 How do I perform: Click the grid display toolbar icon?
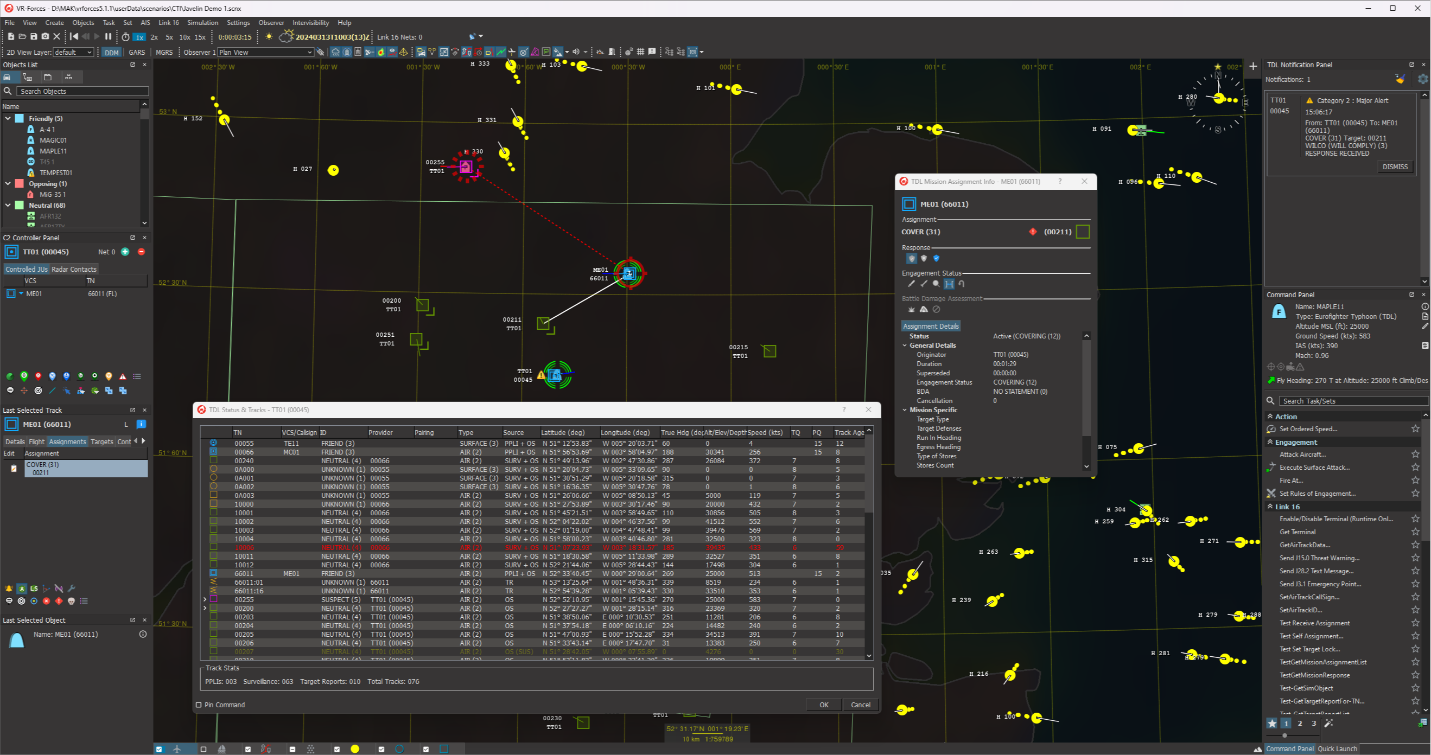640,52
